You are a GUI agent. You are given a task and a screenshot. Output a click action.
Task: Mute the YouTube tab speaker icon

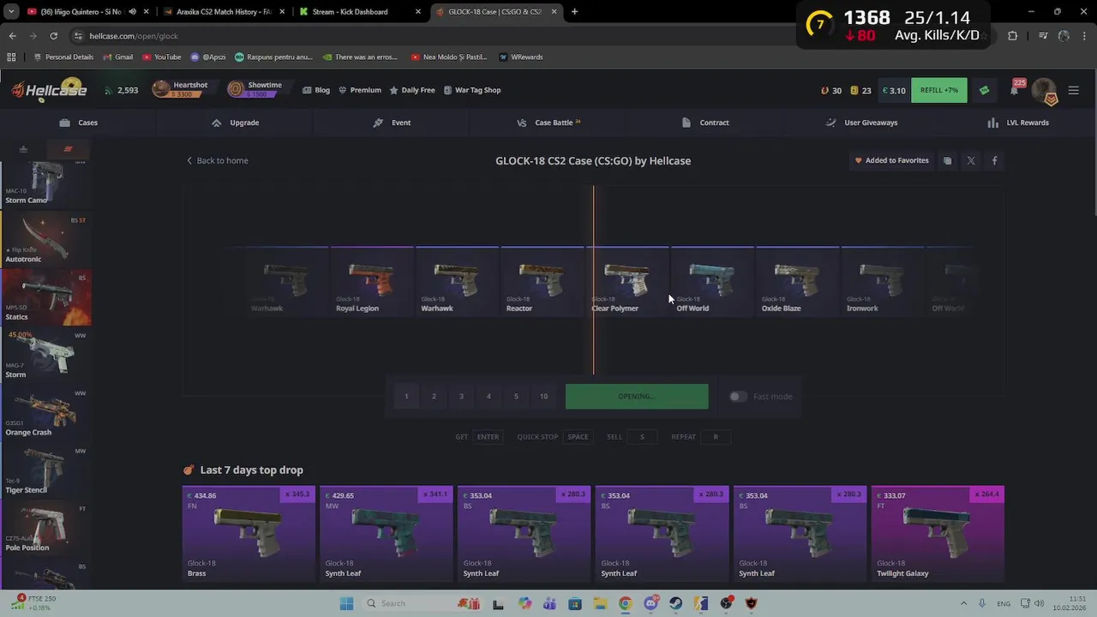click(132, 12)
